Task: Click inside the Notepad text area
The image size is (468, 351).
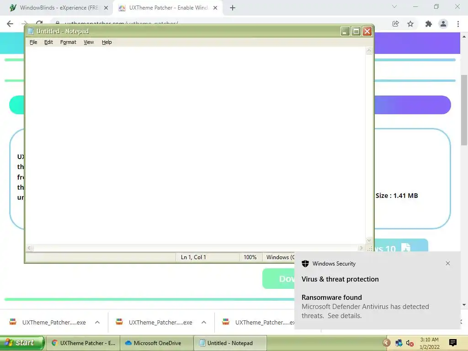Action: 196,146
